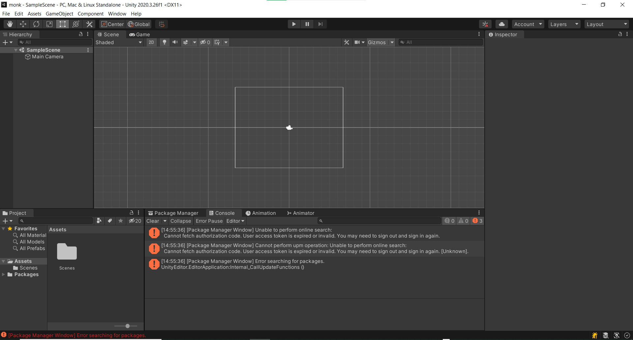Toggle scene grid visibility
This screenshot has height=340, width=633.
pos(217,42)
